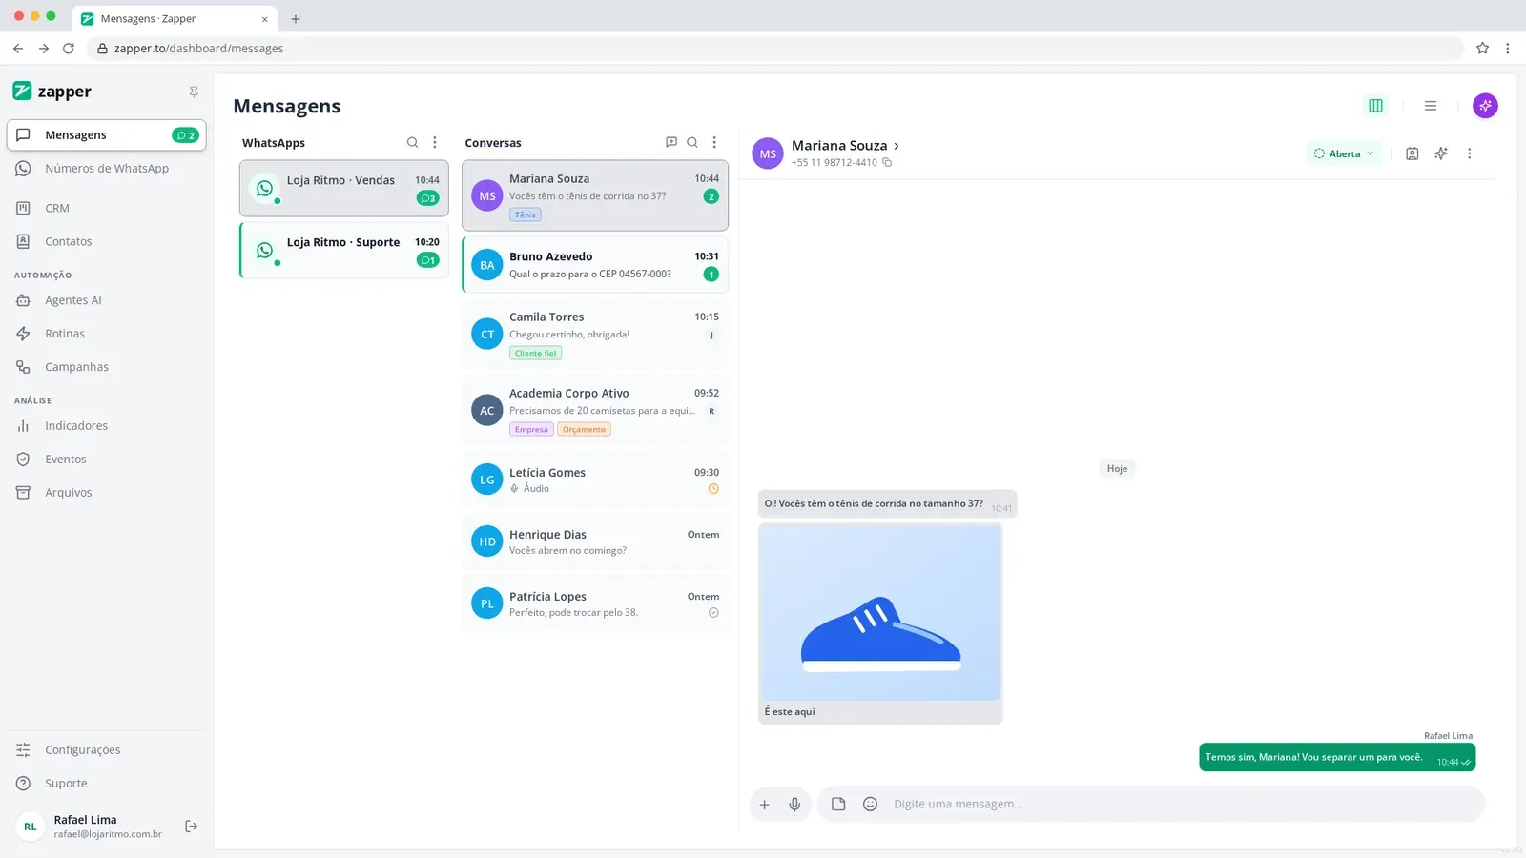The height and width of the screenshot is (858, 1526).
Task: Record an audio message with the microphone
Action: (x=794, y=805)
